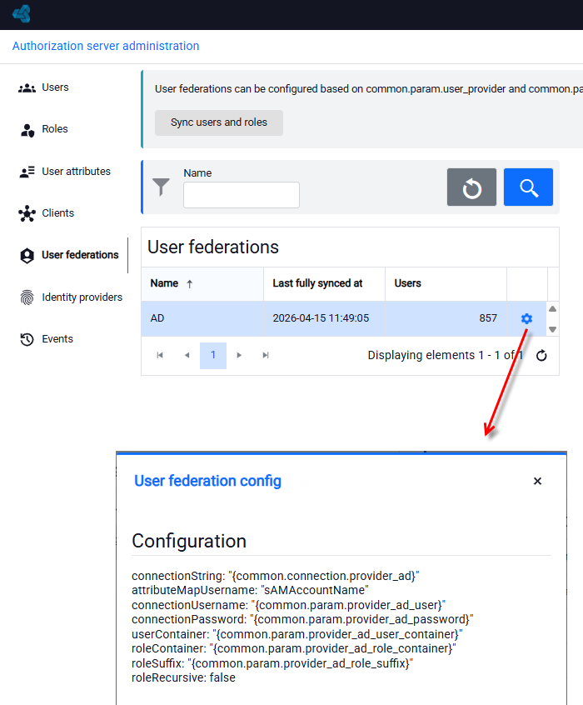Click the Roles sidebar icon
583x705 pixels.
(27, 130)
